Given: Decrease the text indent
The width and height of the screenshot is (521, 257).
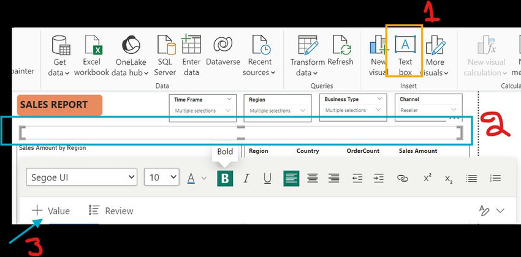Looking at the screenshot, I should pos(357,179).
